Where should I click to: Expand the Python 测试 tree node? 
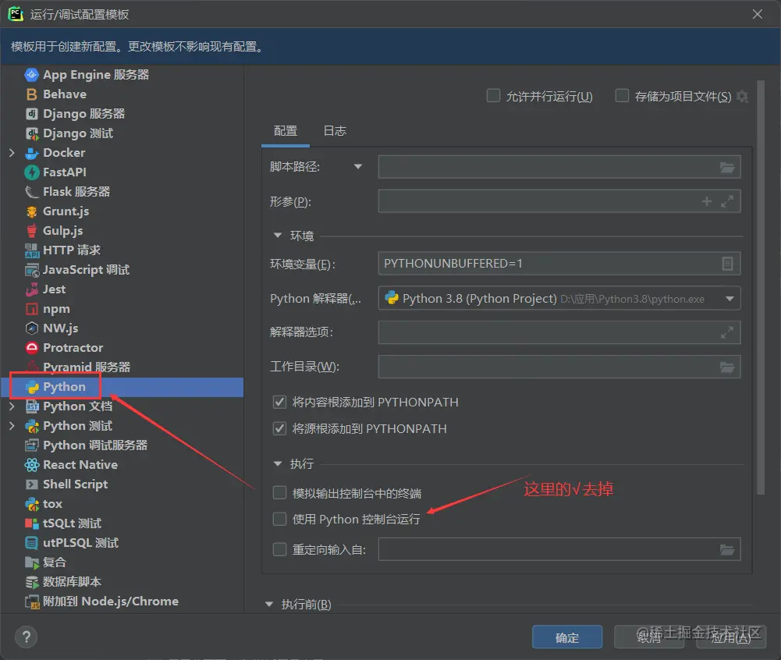pos(12,426)
